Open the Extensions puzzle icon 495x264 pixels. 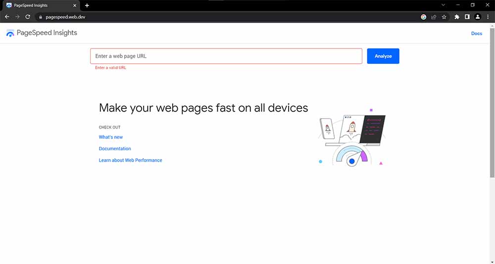coord(457,17)
